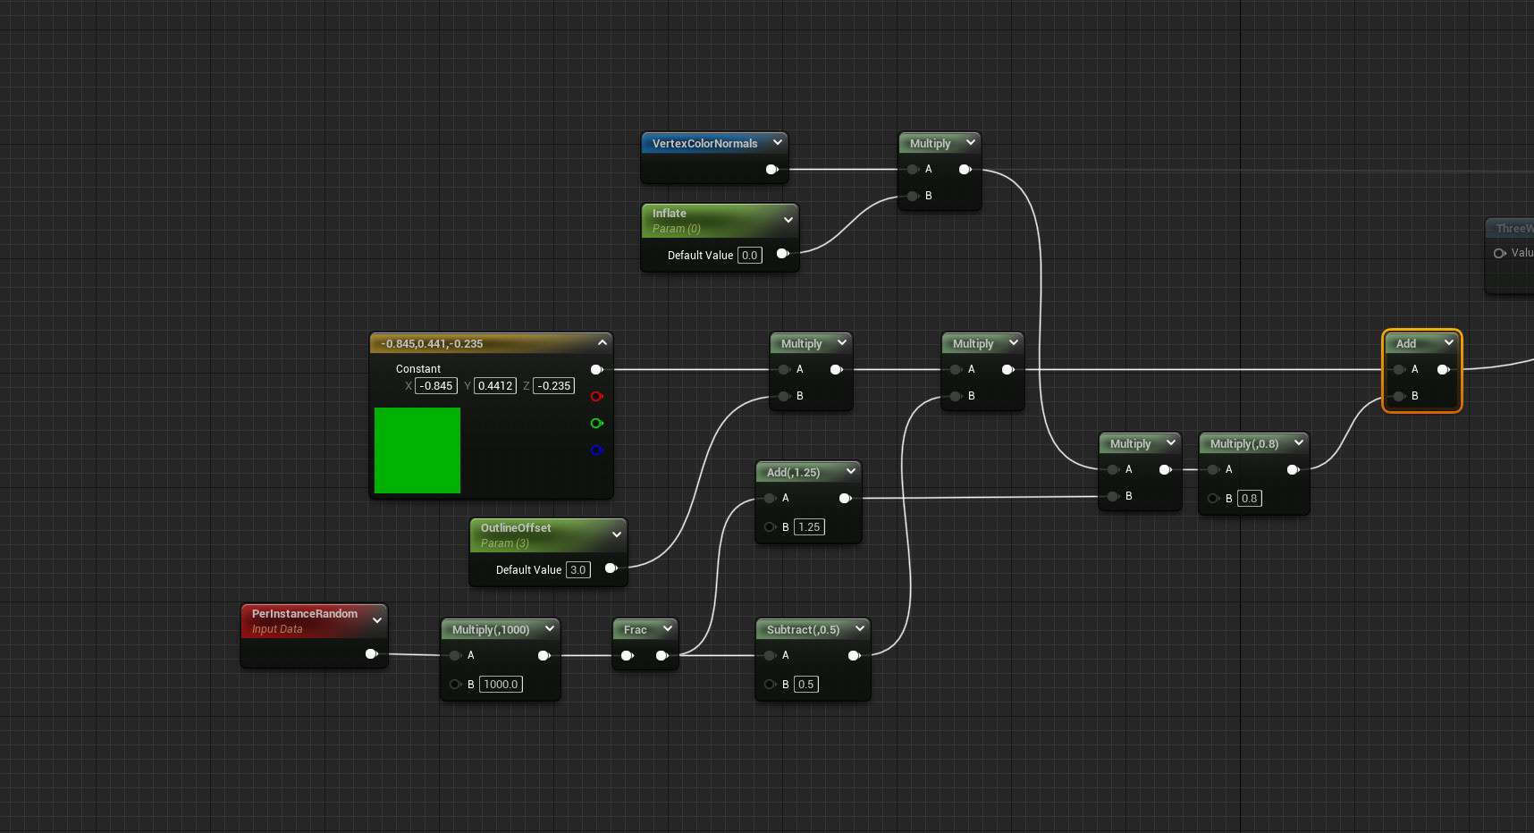Select the Add(,1.25) node title

click(x=793, y=472)
